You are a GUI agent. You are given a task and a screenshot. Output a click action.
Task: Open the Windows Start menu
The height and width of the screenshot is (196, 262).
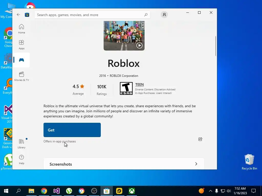click(6, 191)
